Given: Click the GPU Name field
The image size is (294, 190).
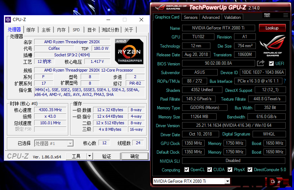Looking at the screenshot, I should coord(218,28).
